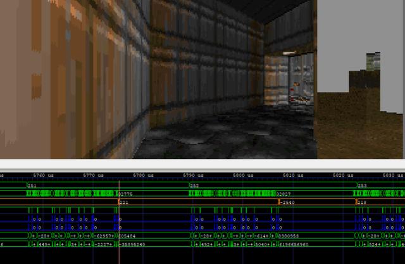This screenshot has height=264, width=405.
Task: Click the 5810 us time ruler label
Action: point(293,175)
